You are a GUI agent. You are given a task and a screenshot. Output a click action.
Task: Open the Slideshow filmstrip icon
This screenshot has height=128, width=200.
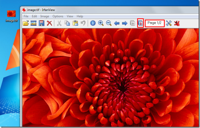[x=33, y=23]
